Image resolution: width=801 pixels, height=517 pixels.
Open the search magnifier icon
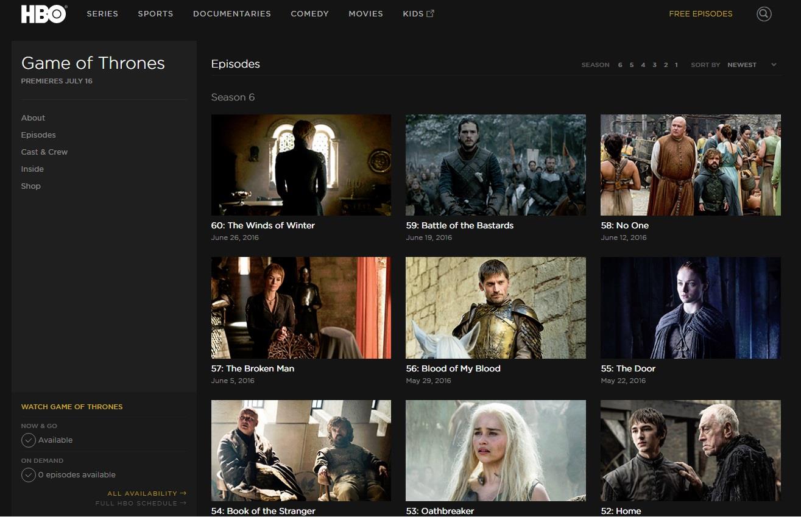[764, 14]
